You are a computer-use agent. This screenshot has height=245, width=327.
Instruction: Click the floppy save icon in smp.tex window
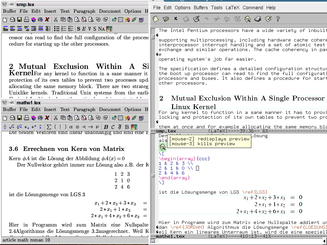pyautogui.click(x=19, y=19)
